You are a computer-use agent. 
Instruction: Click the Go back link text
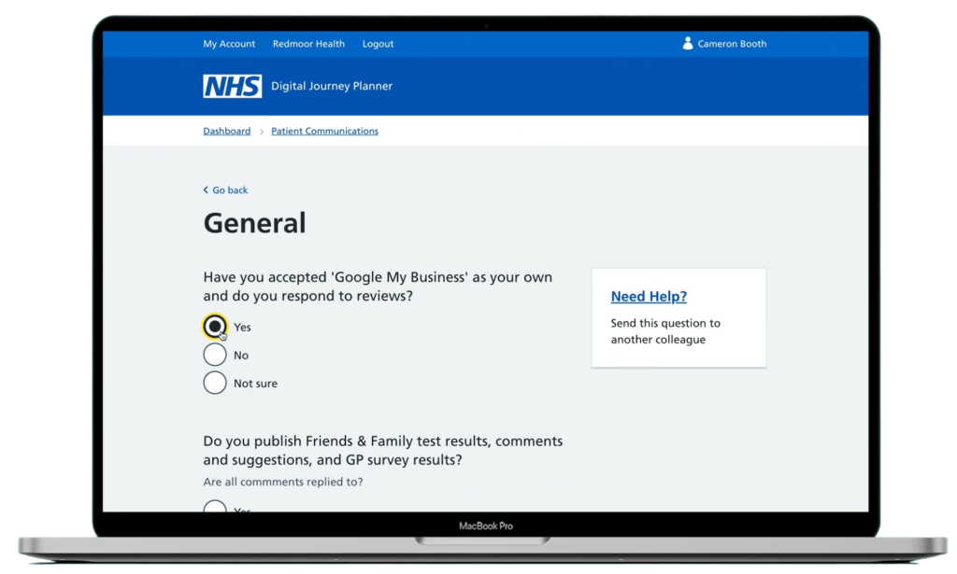(x=230, y=190)
